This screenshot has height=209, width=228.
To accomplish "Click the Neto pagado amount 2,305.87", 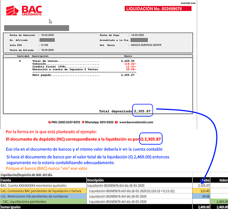I will pyautogui.click(x=128, y=75).
